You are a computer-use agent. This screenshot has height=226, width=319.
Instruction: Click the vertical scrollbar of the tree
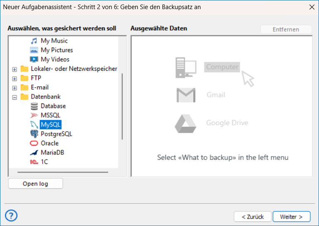[122, 107]
